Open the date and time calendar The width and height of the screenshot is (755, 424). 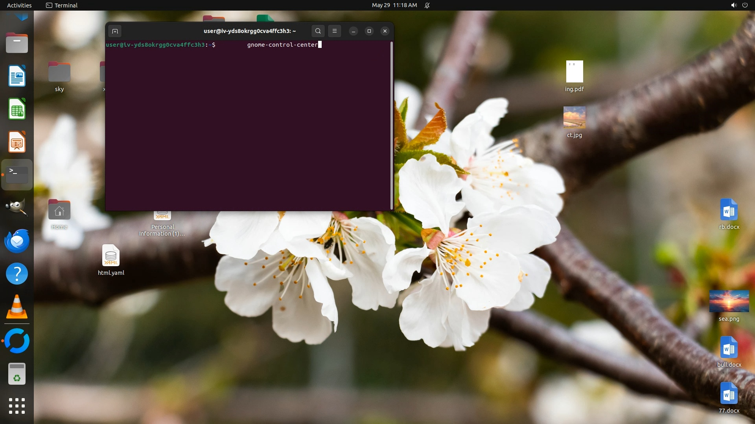pyautogui.click(x=394, y=5)
